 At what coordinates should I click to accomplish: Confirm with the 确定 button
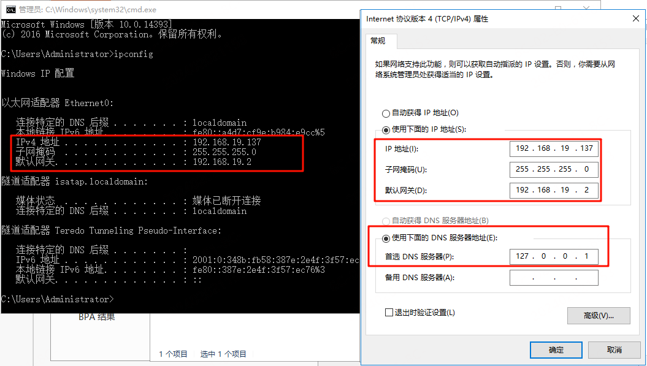coord(556,350)
